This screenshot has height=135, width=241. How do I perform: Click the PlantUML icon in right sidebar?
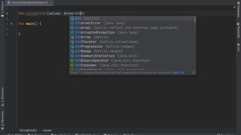click(238, 24)
